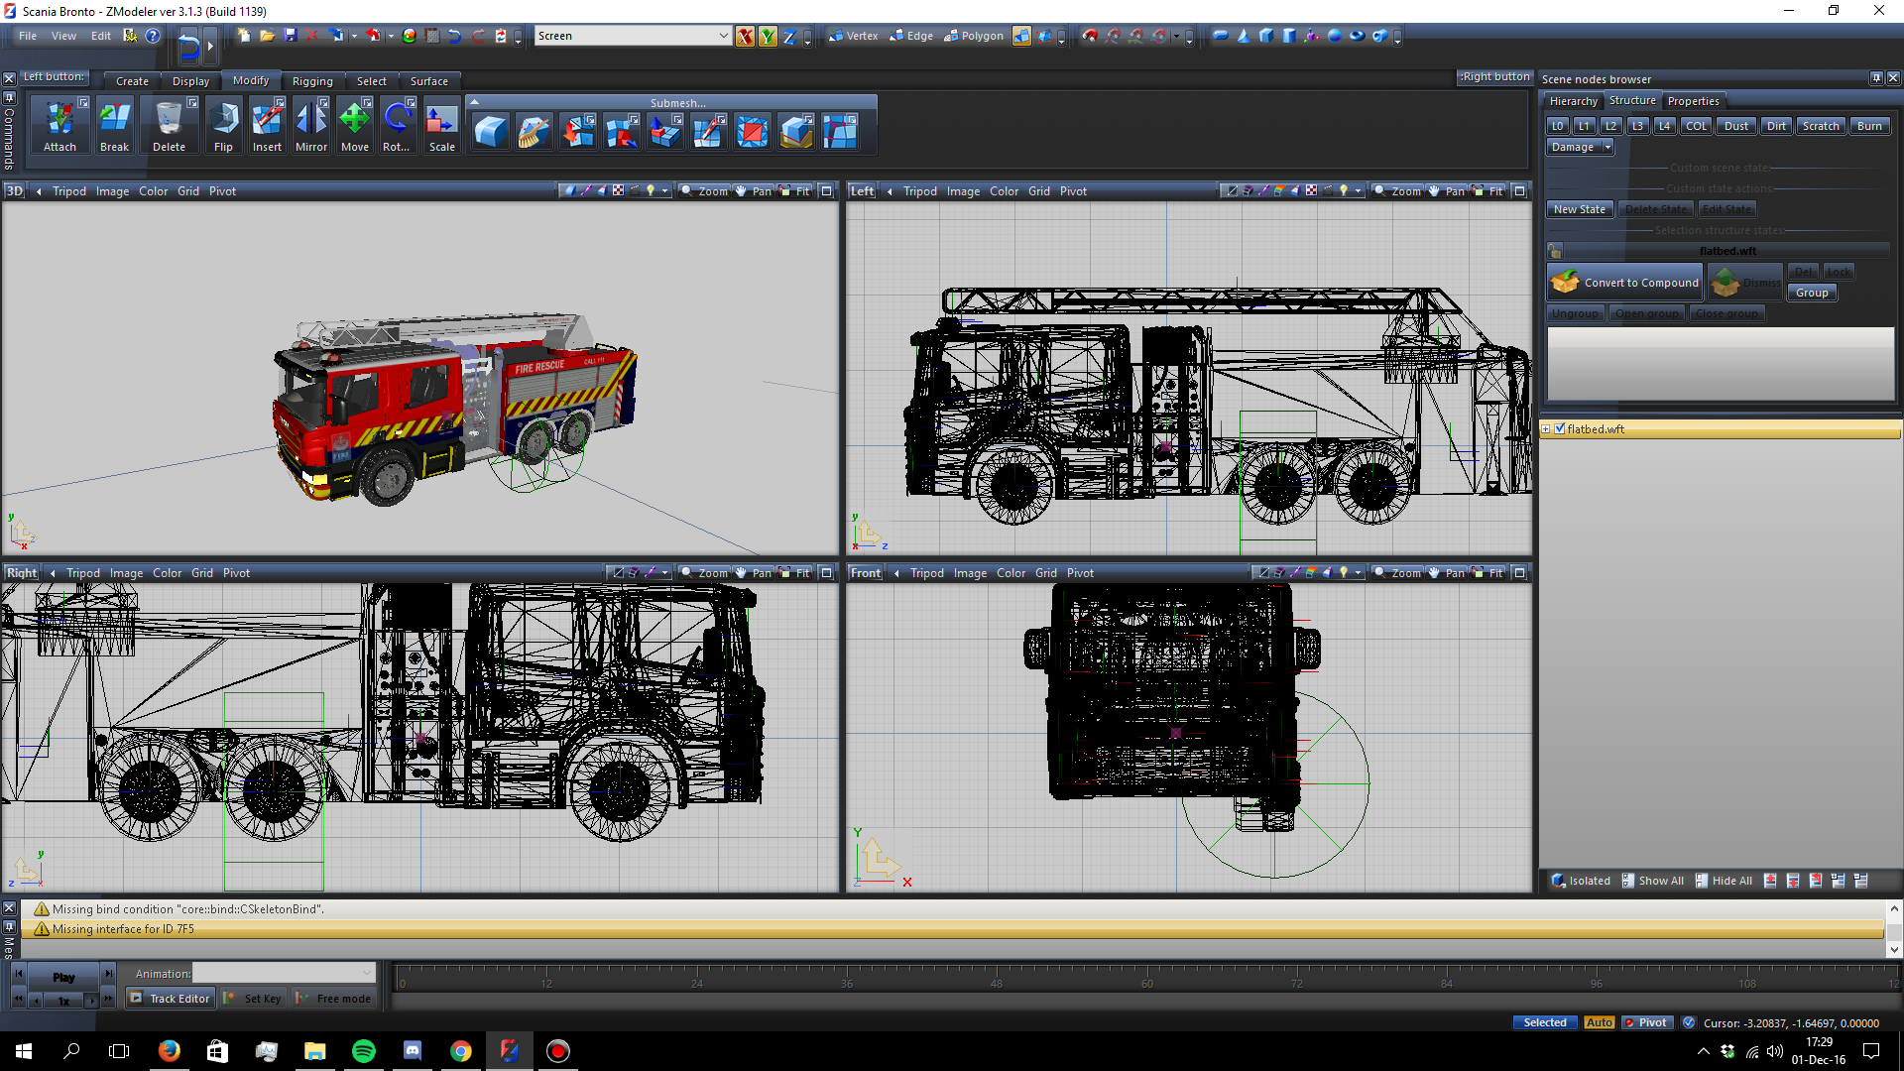
Task: Click Convert to Compound button
Action: pyautogui.click(x=1625, y=283)
